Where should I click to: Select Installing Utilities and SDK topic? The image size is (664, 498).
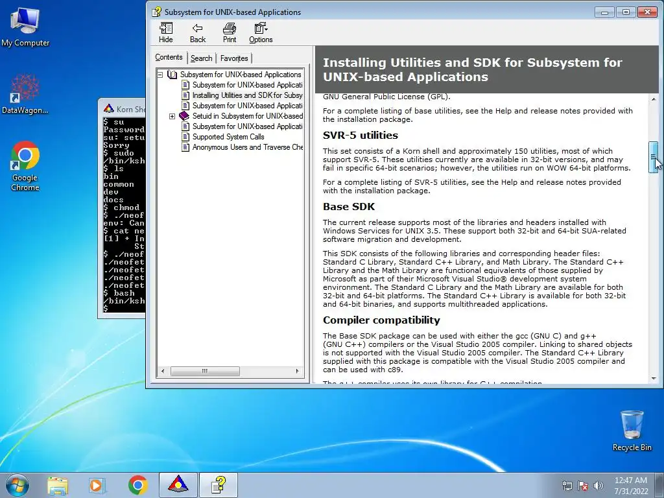[x=247, y=95]
